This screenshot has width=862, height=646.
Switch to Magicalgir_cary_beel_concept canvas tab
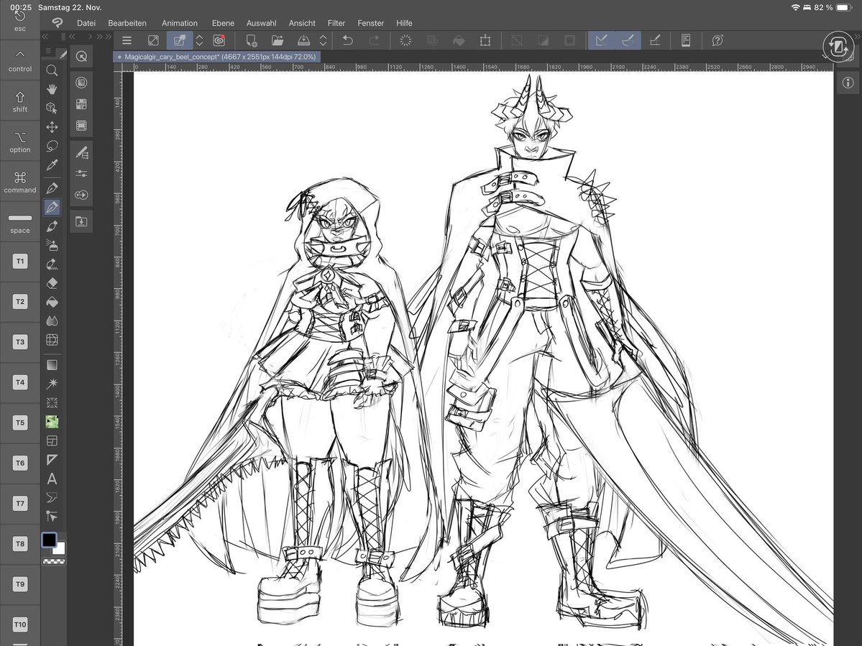click(217, 57)
